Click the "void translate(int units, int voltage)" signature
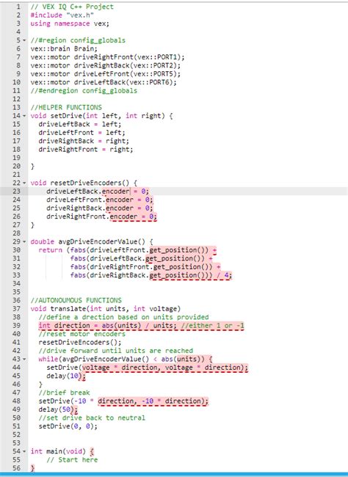 [106, 309]
